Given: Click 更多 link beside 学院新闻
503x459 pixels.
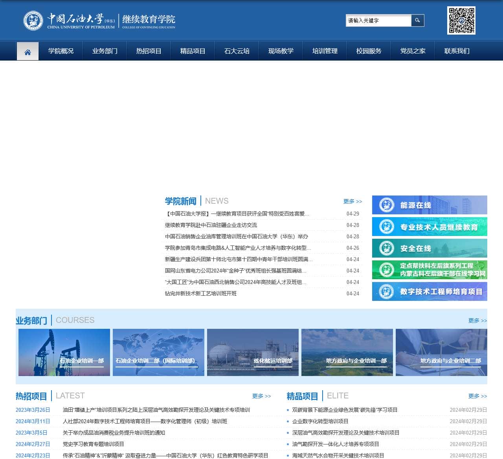Looking at the screenshot, I should point(352,201).
